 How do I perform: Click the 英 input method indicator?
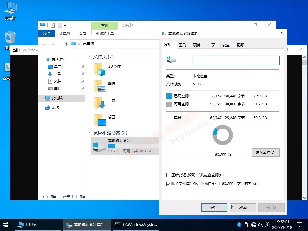(268, 225)
